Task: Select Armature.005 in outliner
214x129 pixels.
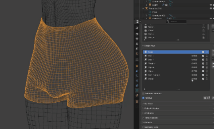Action: tap(159, 15)
